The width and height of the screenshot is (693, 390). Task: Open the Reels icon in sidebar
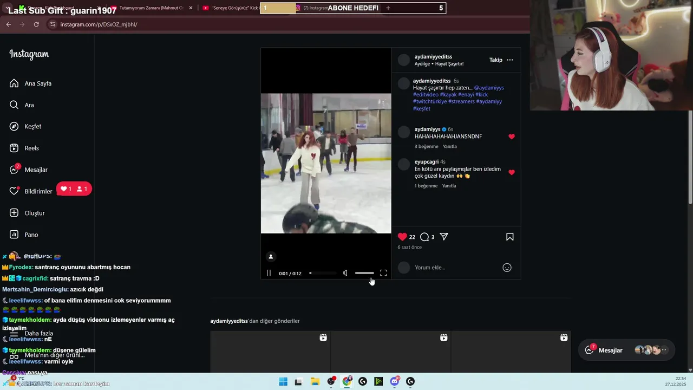tap(14, 148)
